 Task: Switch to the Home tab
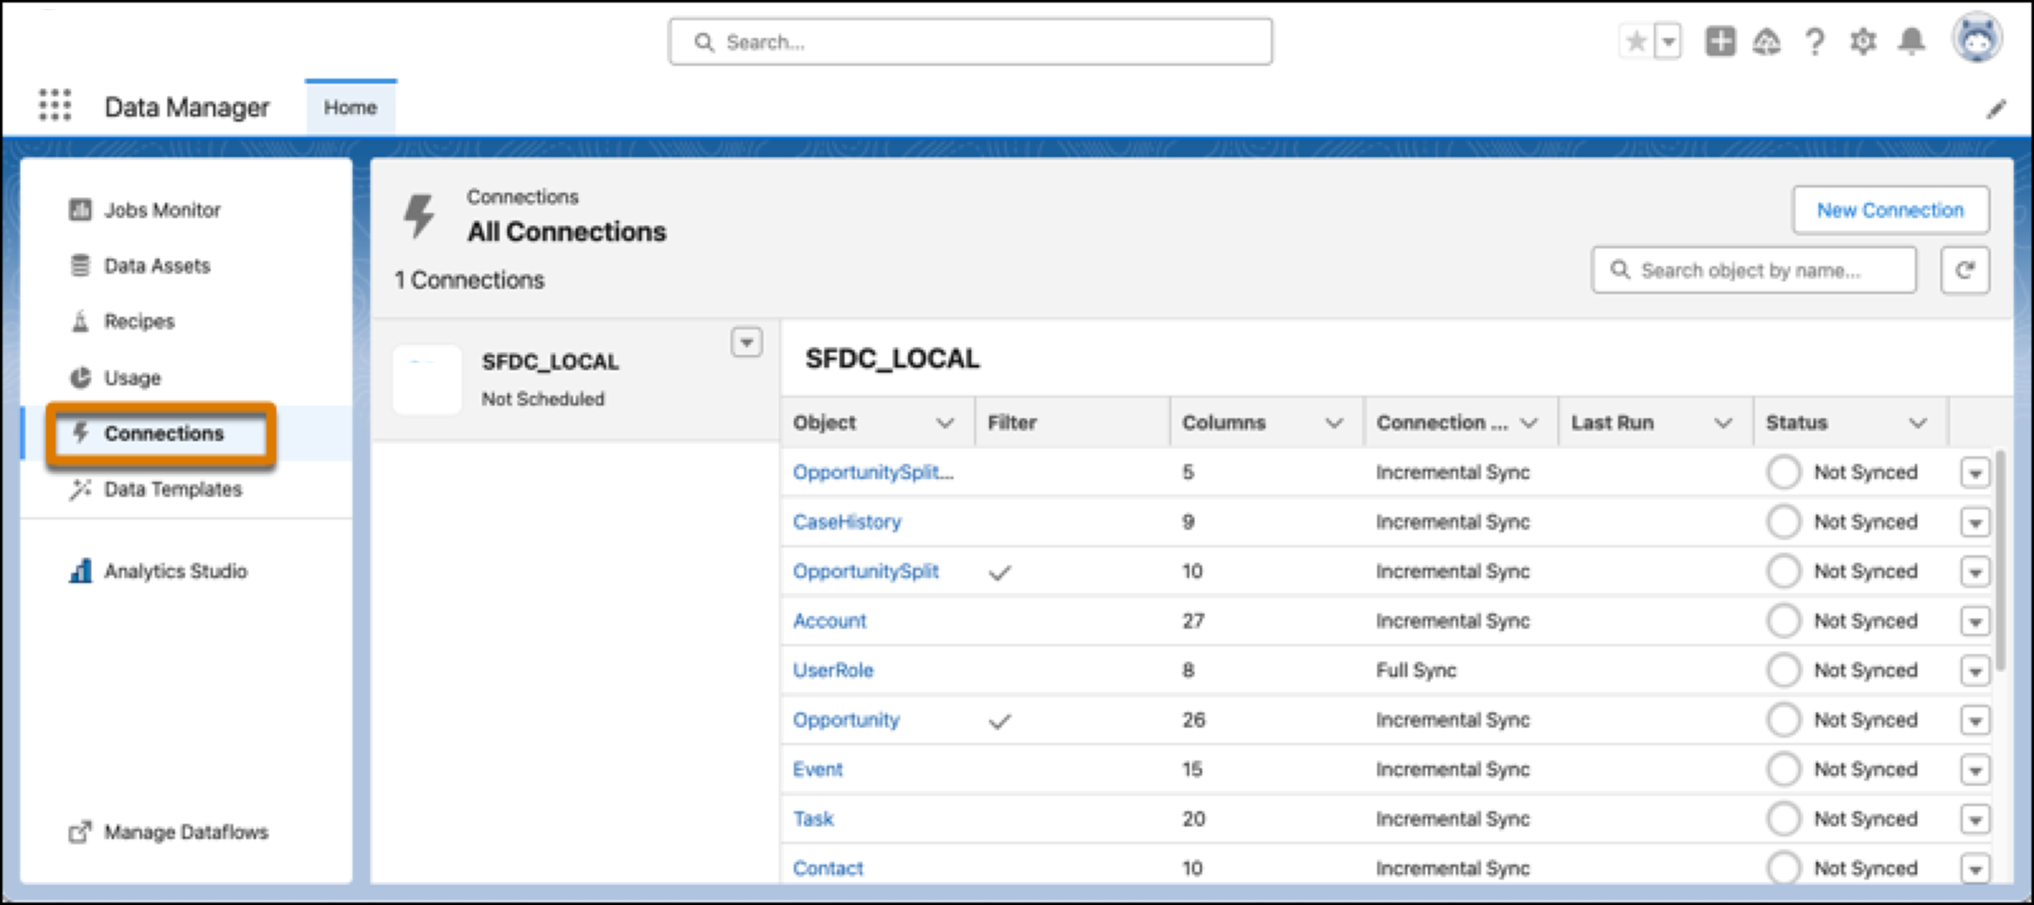point(351,106)
